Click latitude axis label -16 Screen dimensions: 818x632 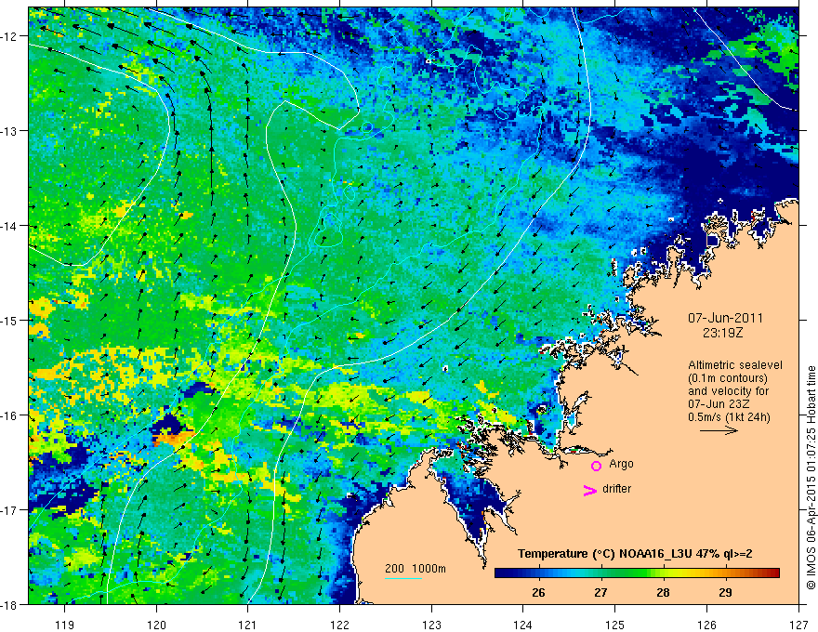pos(9,415)
